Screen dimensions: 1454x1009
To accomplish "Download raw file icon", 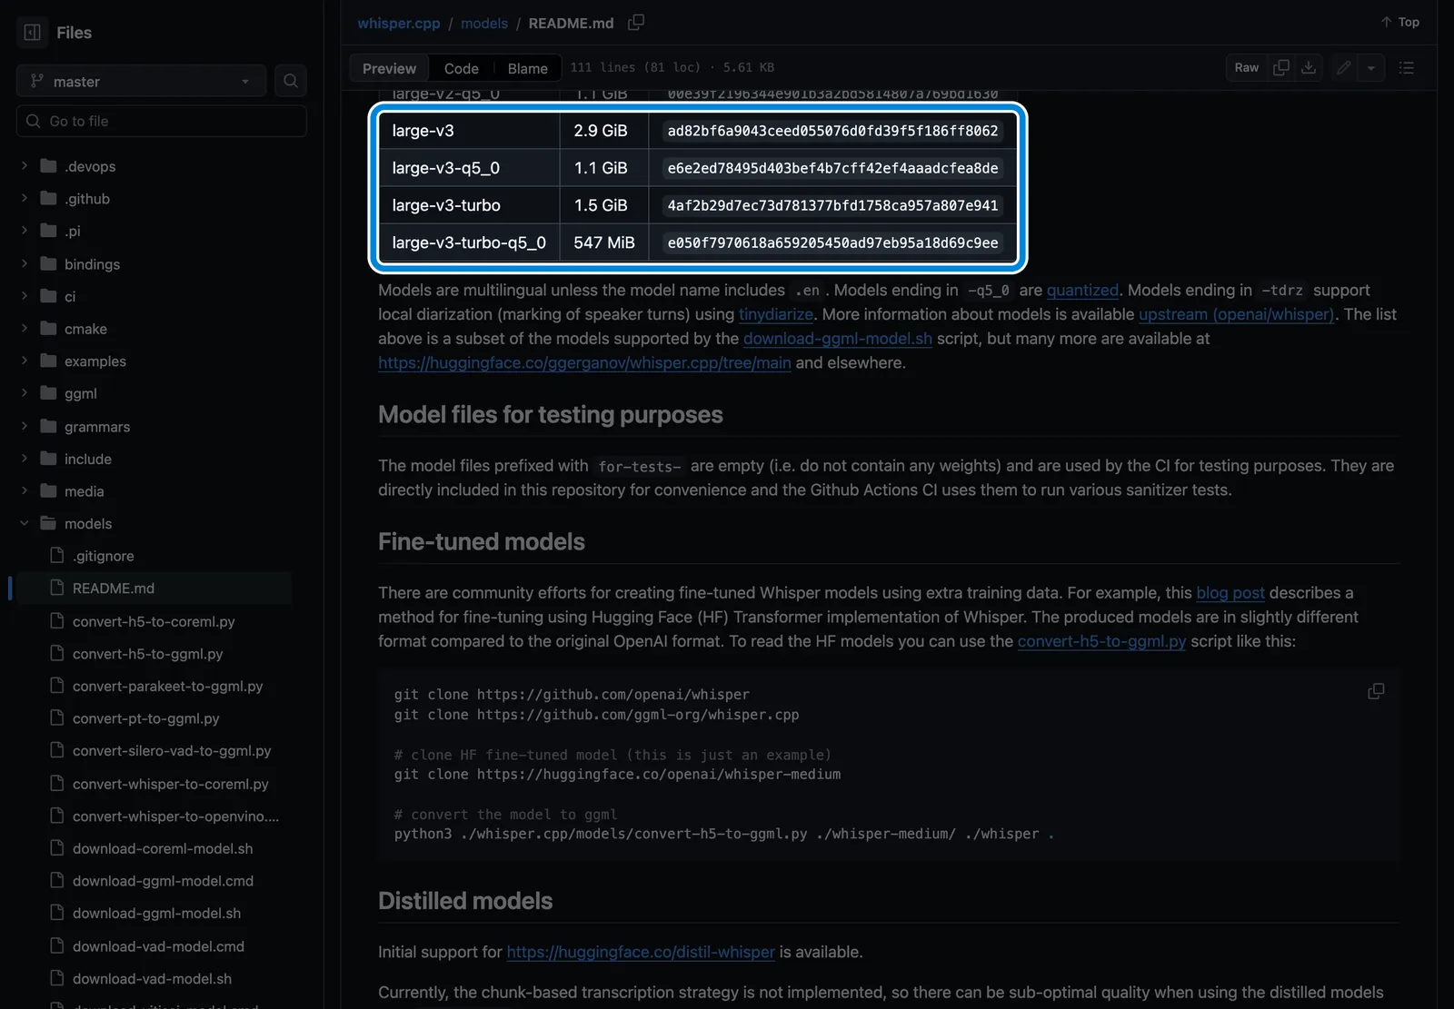I will coord(1309,67).
